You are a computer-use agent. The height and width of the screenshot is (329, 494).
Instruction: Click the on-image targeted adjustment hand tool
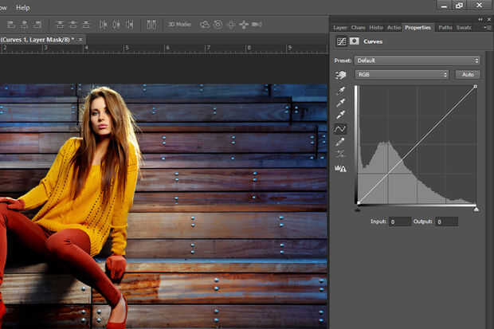(x=342, y=75)
